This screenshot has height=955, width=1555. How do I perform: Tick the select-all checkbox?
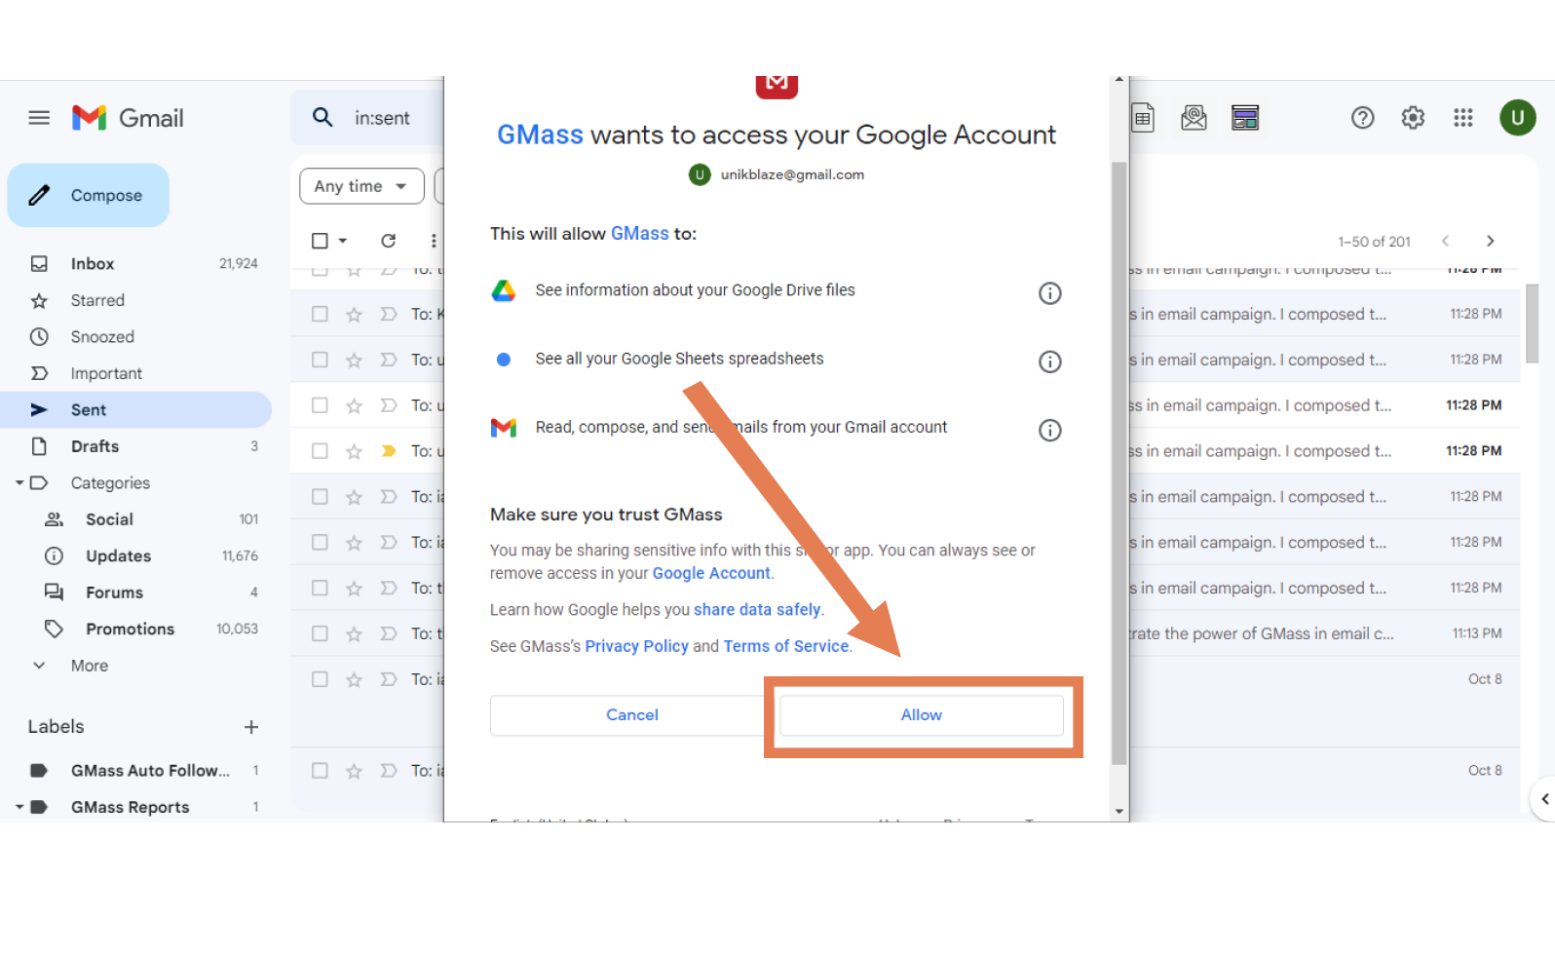pos(320,241)
